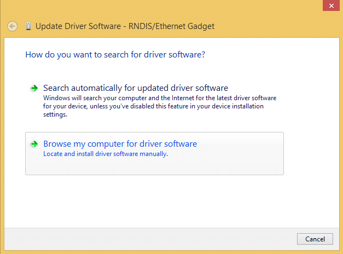Select Browse my computer for driver software
The width and height of the screenshot is (343, 254).
[120, 144]
